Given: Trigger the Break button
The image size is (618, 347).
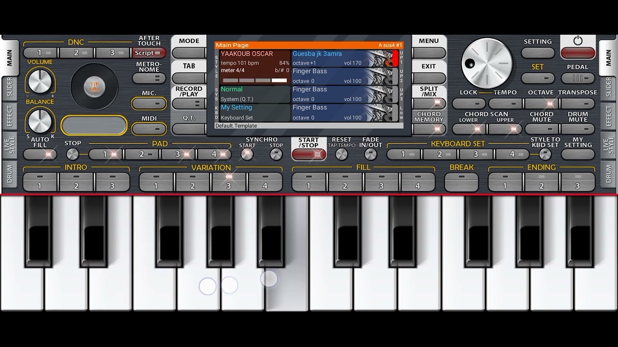Looking at the screenshot, I should (x=462, y=182).
